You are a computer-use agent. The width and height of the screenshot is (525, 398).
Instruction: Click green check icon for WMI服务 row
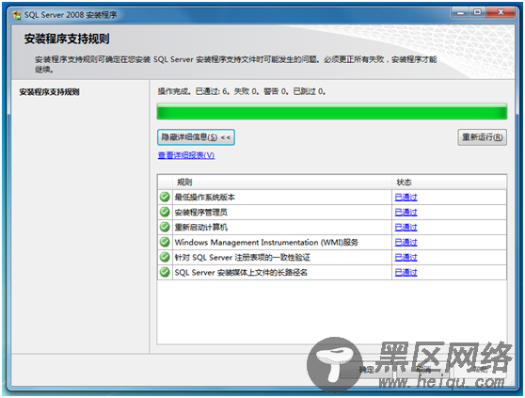[x=165, y=242]
